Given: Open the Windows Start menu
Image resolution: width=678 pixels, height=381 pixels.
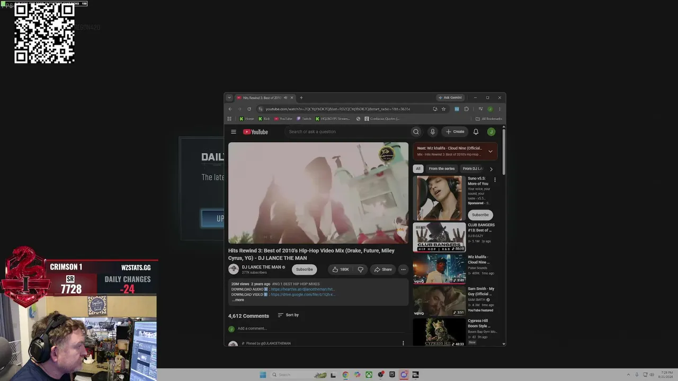Looking at the screenshot, I should (x=263, y=375).
